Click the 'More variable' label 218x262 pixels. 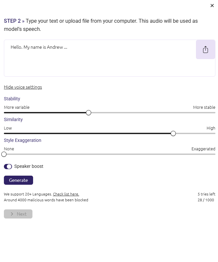click(x=17, y=107)
